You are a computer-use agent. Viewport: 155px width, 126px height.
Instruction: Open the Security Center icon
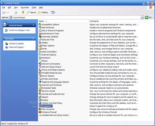(x=40, y=91)
